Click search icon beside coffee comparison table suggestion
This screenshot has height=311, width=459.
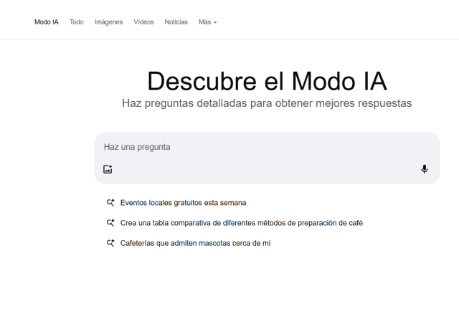[110, 223]
